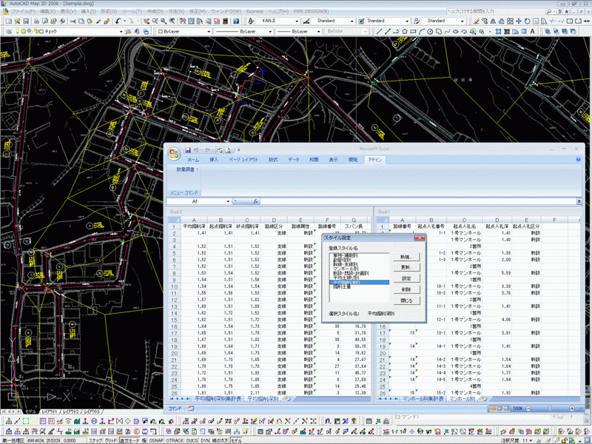Click the AutoCAD save icon in toolbar
592x444 pixels.
pos(25,22)
